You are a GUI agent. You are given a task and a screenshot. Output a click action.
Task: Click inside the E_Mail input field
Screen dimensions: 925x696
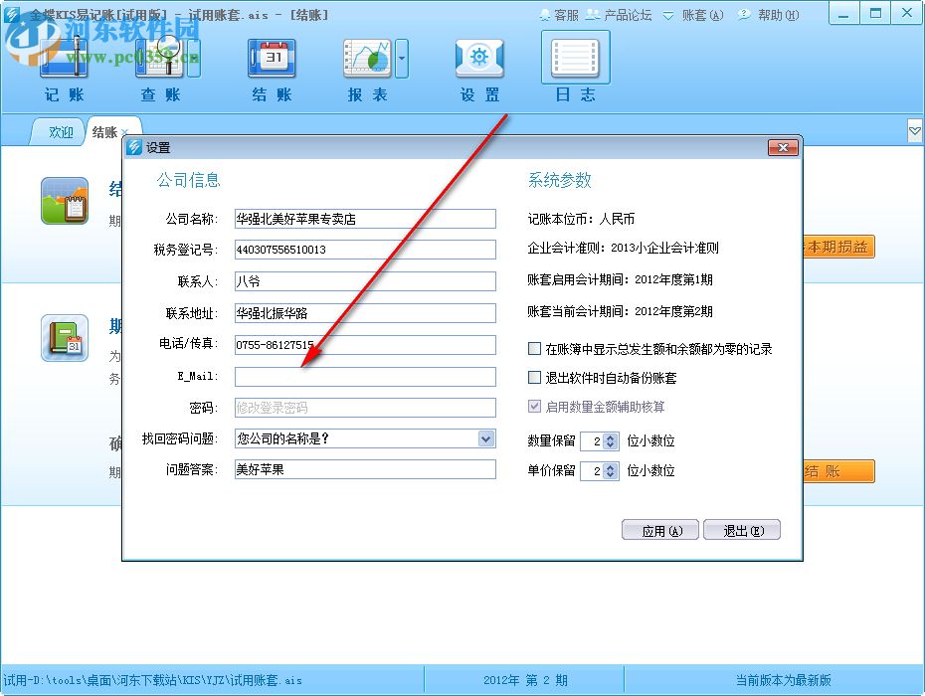click(365, 376)
